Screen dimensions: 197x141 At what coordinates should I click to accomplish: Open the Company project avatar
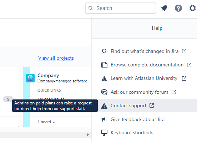pyautogui.click(x=30, y=78)
